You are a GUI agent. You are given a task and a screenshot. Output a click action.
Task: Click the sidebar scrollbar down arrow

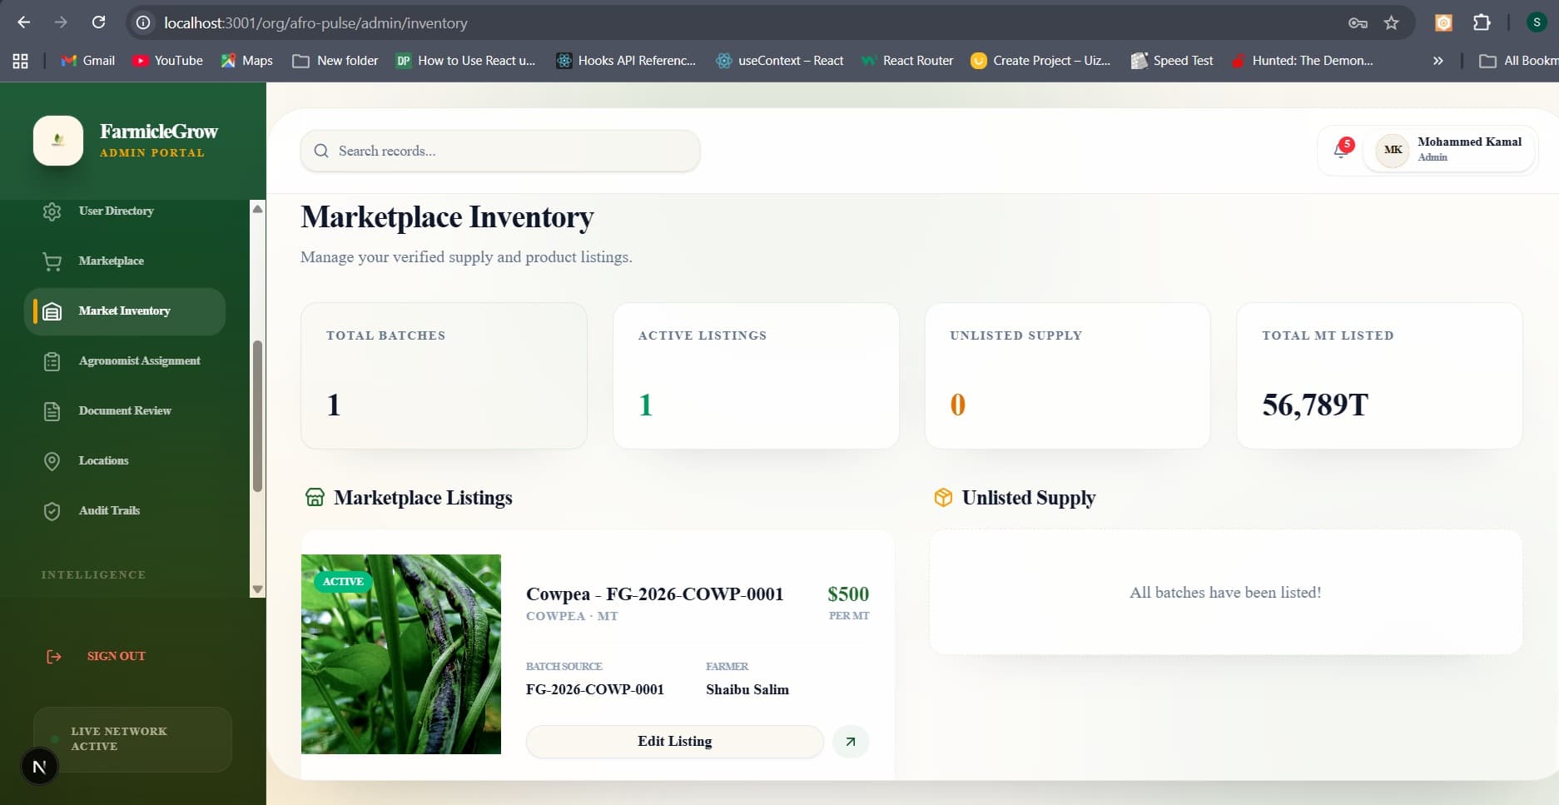257,589
